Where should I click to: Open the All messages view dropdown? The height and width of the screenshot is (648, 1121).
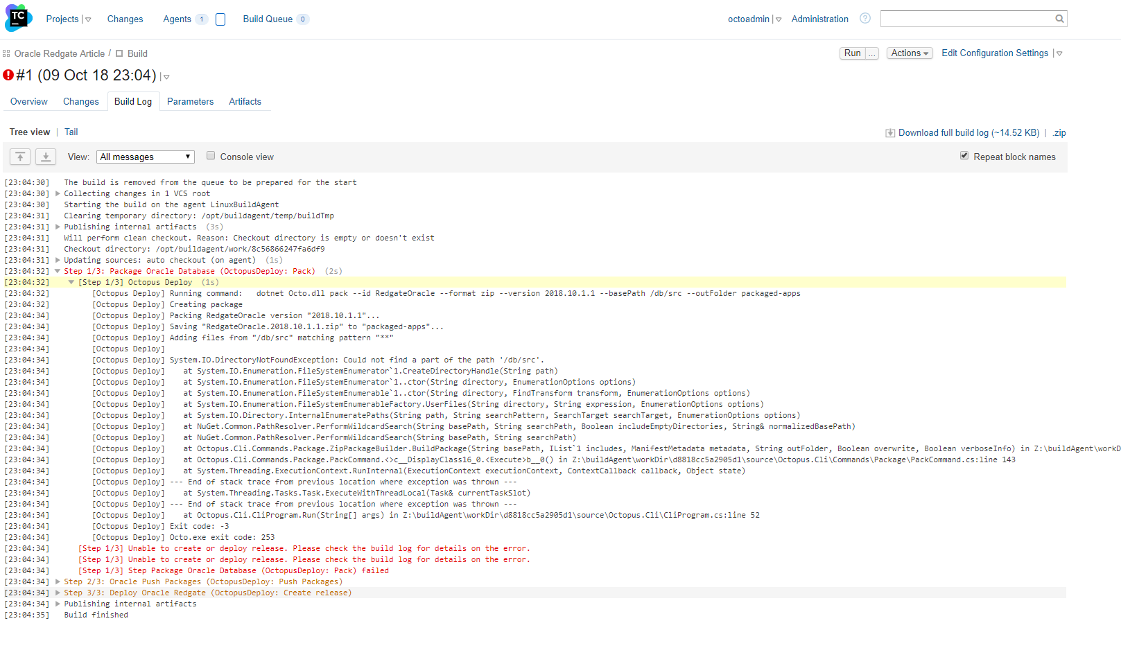click(x=146, y=157)
